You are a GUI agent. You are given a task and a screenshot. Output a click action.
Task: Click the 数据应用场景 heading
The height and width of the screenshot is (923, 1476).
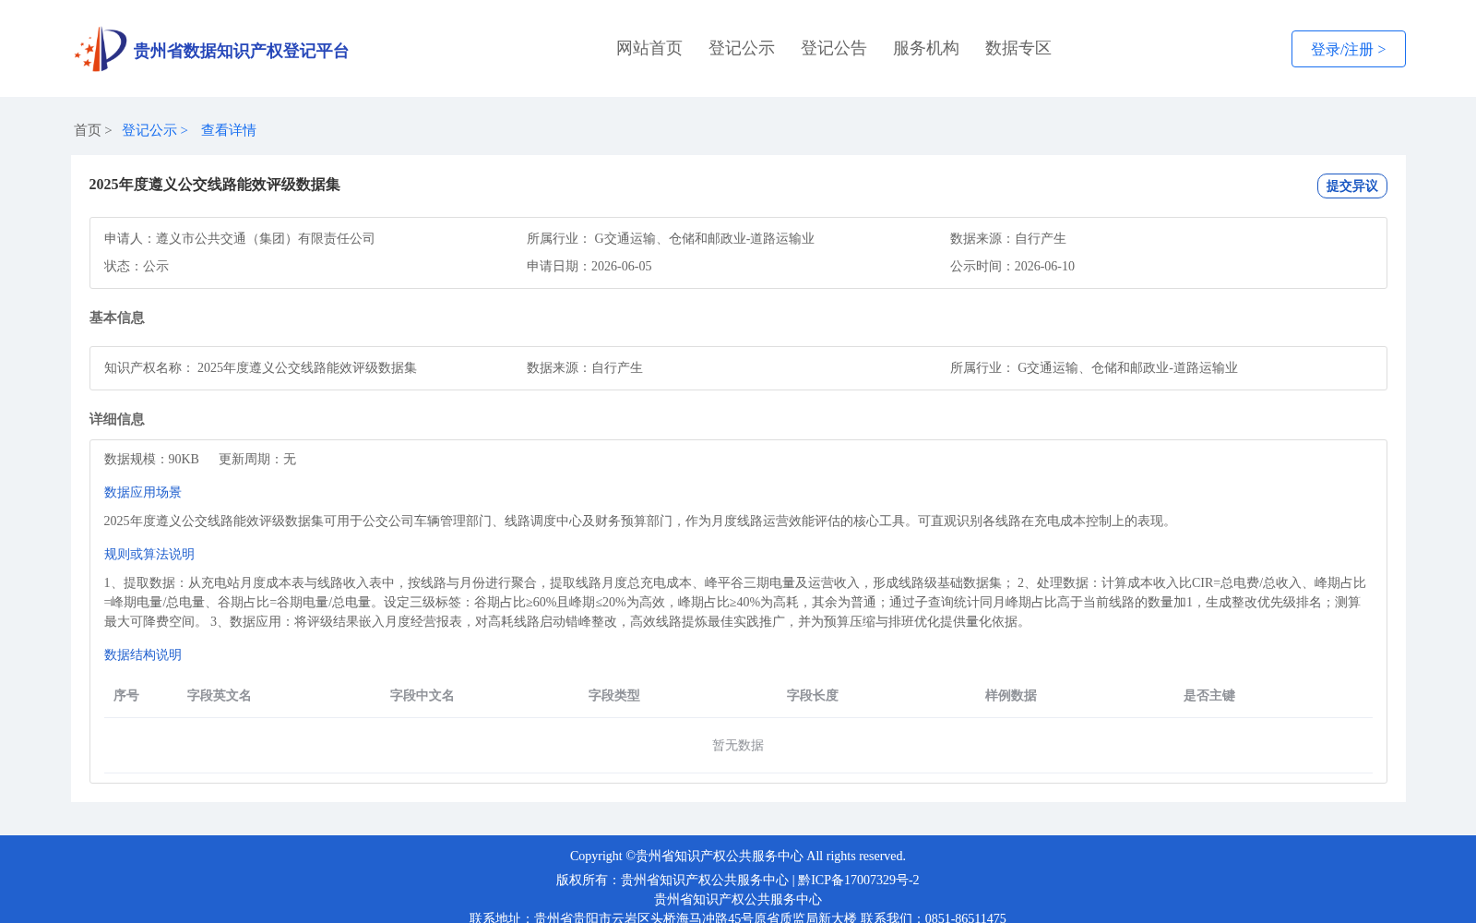(143, 492)
